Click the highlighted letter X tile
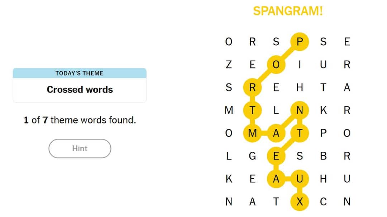This screenshot has height=217, width=387. click(x=300, y=202)
